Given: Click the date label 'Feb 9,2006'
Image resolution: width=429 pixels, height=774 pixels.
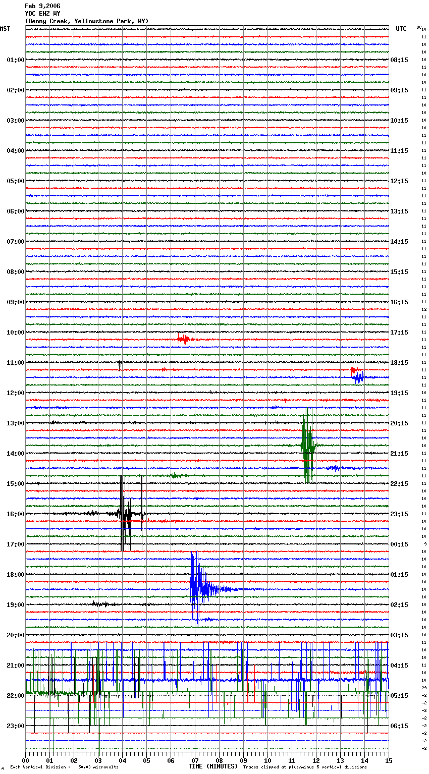Looking at the screenshot, I should 42,6.
